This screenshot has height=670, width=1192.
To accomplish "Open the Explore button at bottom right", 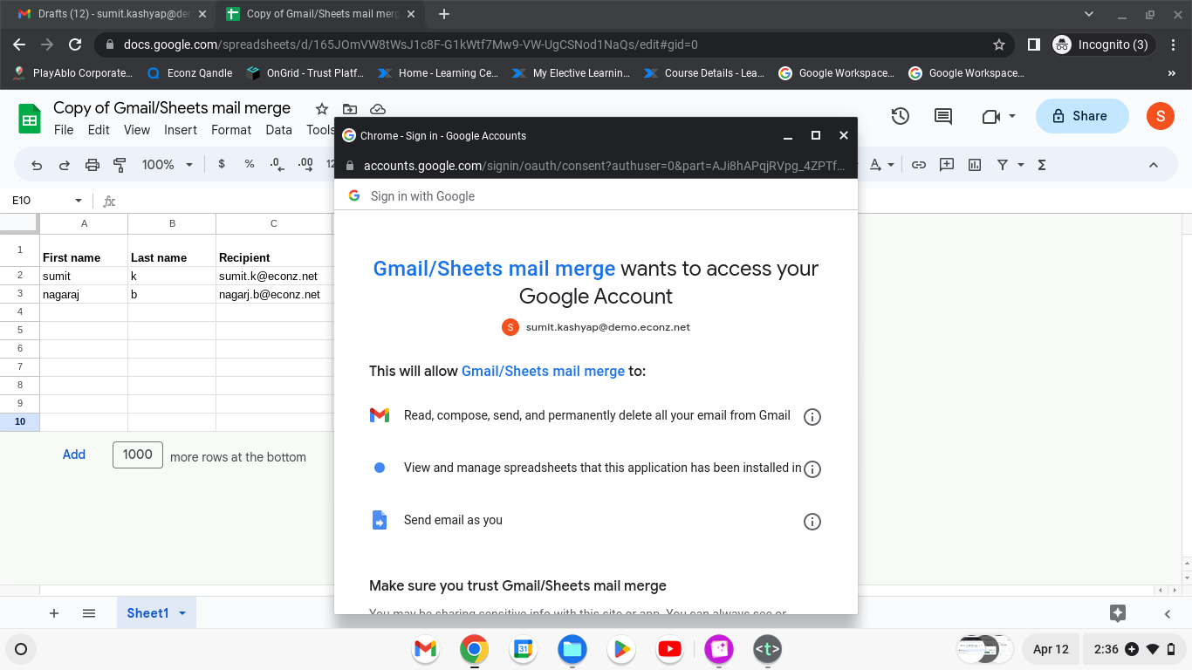I will click(x=1119, y=613).
